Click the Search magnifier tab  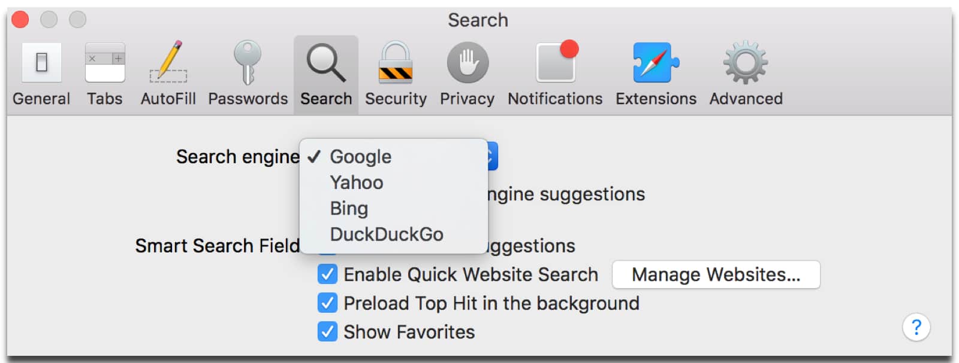pos(326,73)
